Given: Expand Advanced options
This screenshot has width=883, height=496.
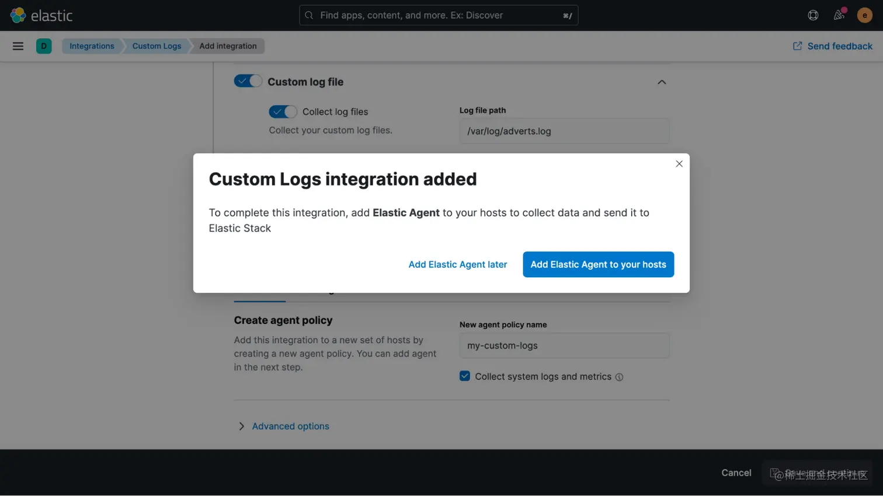Looking at the screenshot, I should 241,427.
